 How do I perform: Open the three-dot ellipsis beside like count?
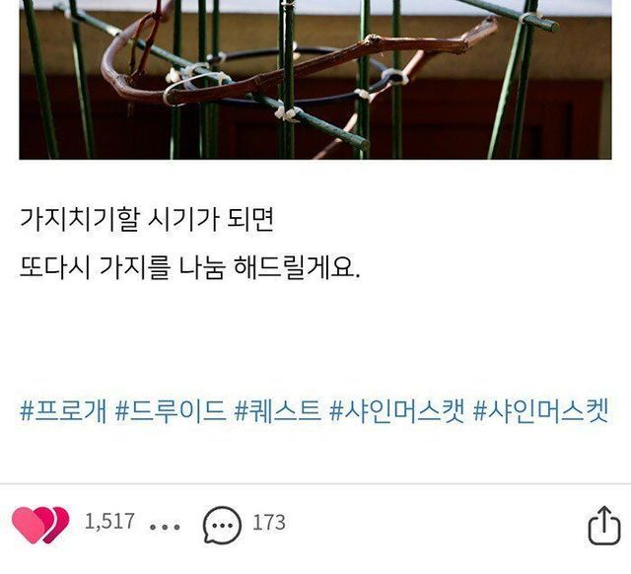165,527
